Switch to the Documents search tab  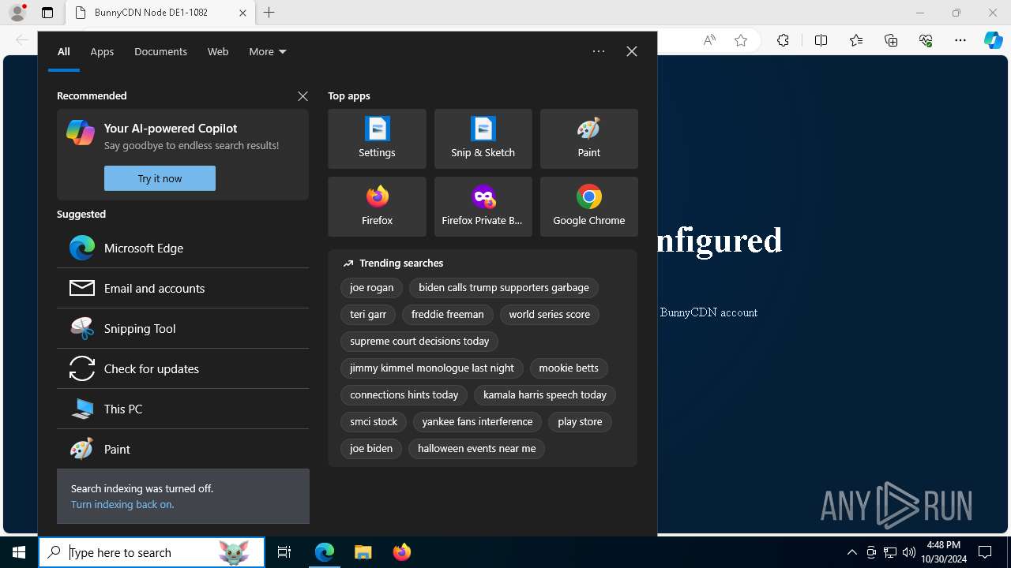pyautogui.click(x=160, y=51)
